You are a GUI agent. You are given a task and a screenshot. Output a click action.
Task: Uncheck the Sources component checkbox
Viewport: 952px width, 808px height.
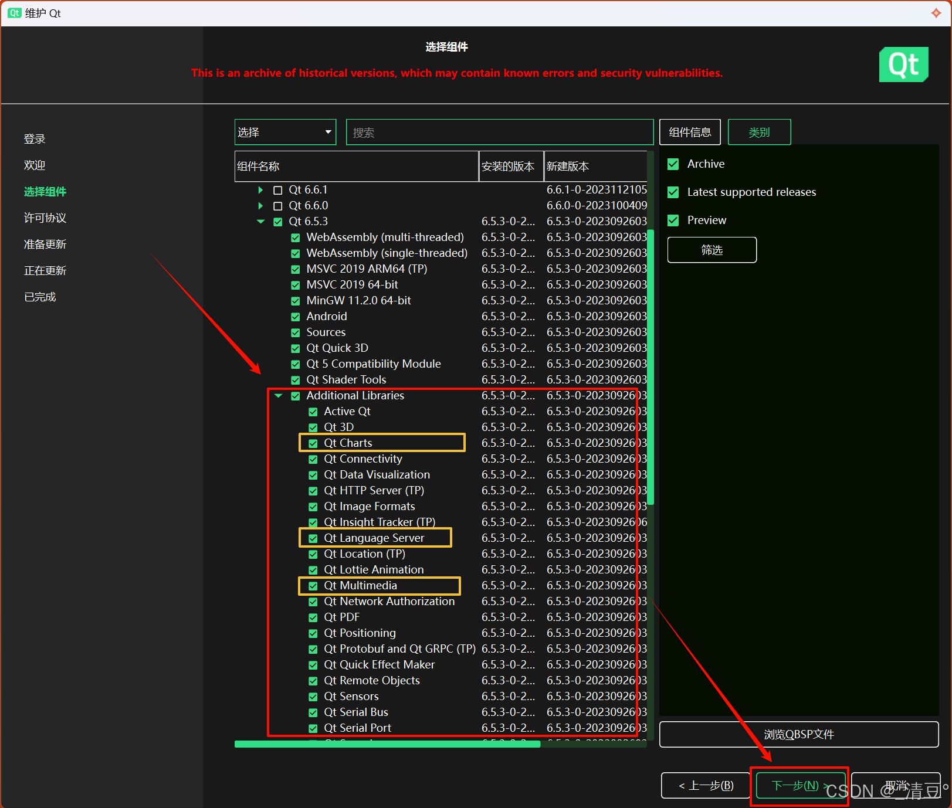[296, 332]
